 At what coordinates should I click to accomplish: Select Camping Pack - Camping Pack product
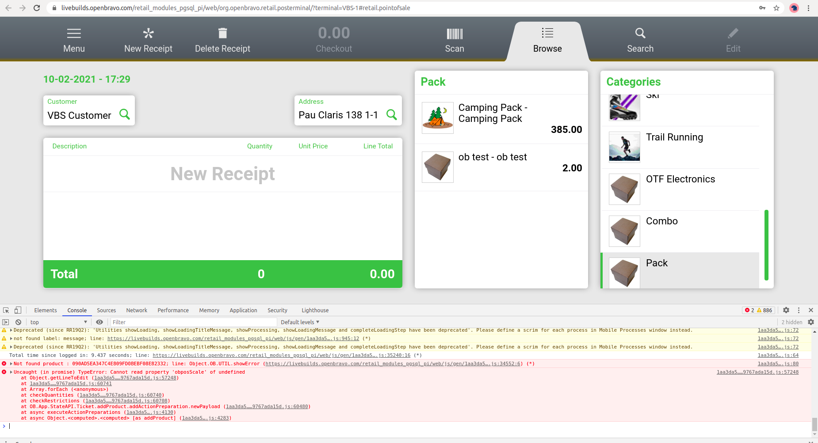501,119
